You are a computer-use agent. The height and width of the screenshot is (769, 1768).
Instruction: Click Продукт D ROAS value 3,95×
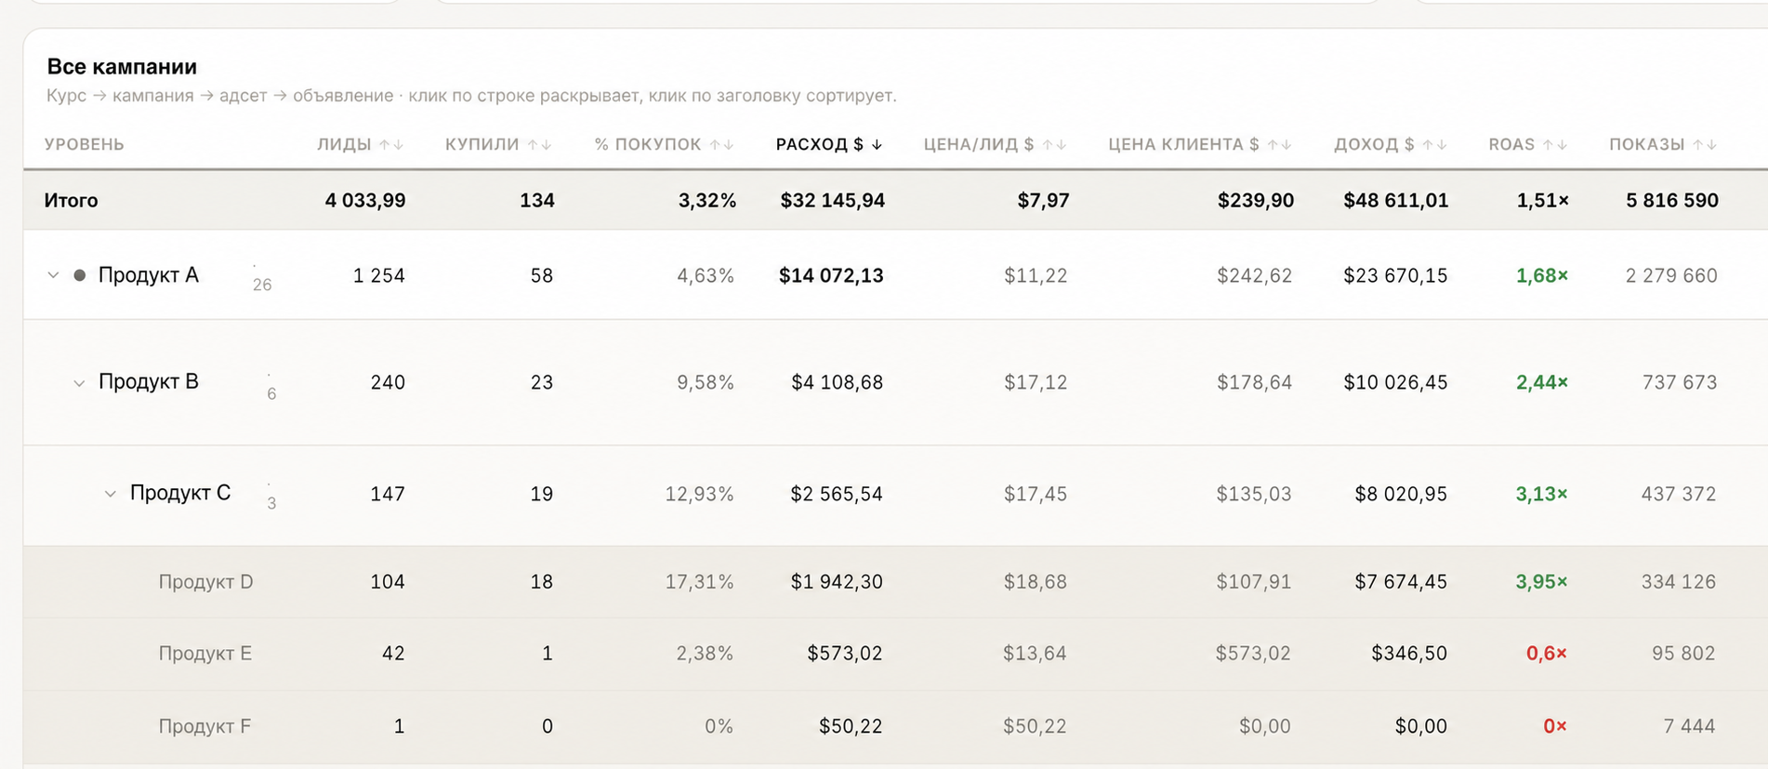(x=1541, y=582)
